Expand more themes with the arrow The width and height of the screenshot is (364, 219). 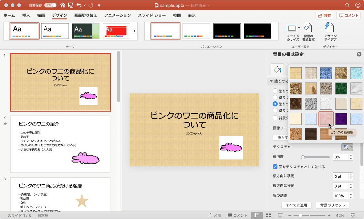135,31
